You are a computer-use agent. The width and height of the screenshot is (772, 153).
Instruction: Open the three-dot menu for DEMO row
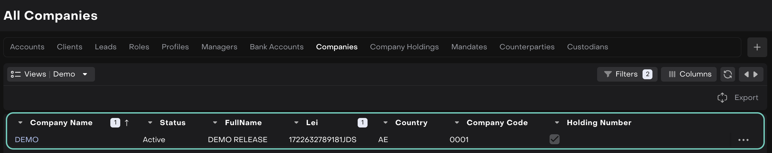click(743, 140)
